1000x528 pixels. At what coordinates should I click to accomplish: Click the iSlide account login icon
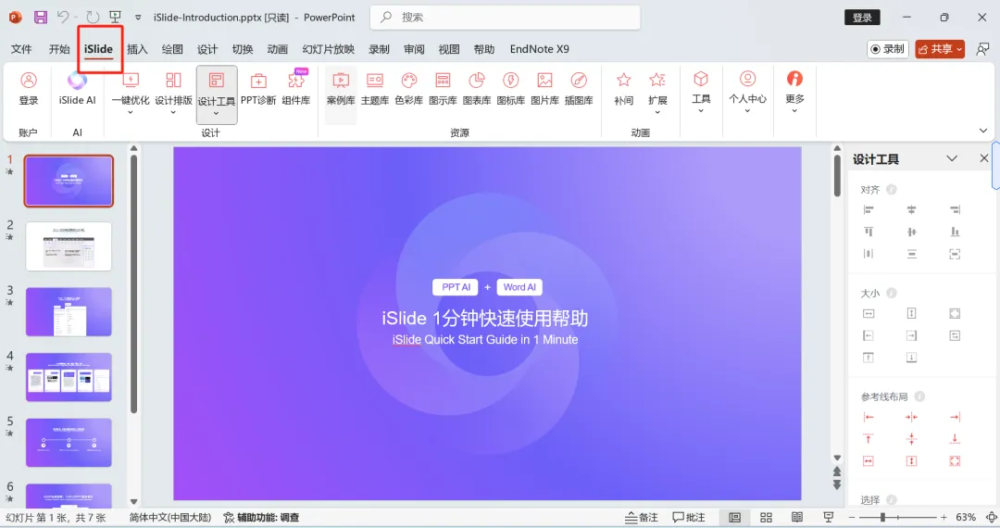pyautogui.click(x=28, y=80)
